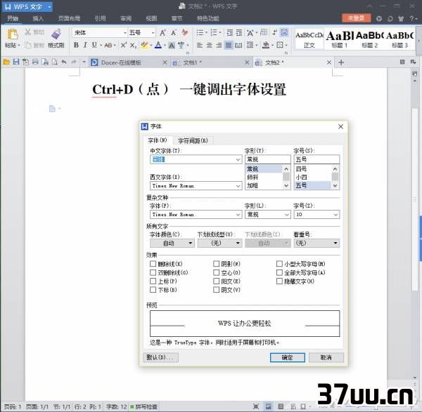Click the 默认(D)... button
The width and height of the screenshot is (422, 412).
160,357
